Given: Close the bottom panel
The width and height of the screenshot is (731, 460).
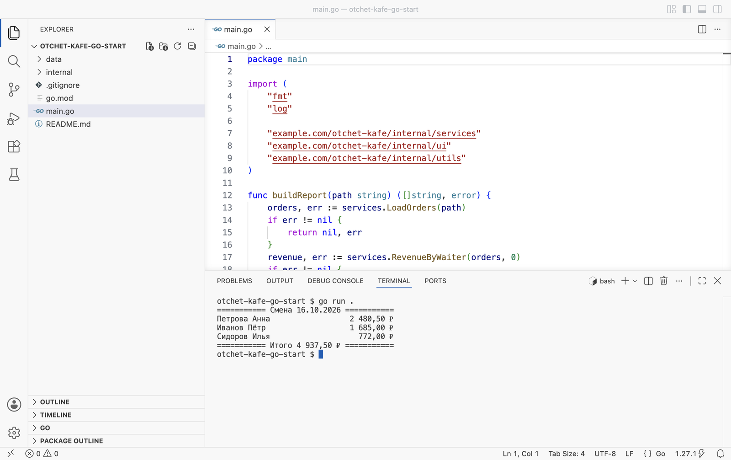Looking at the screenshot, I should coord(718,281).
